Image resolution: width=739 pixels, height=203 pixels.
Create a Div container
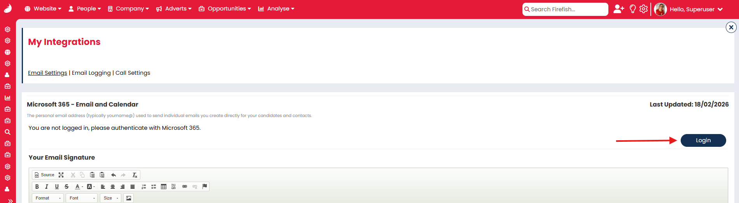click(173, 187)
